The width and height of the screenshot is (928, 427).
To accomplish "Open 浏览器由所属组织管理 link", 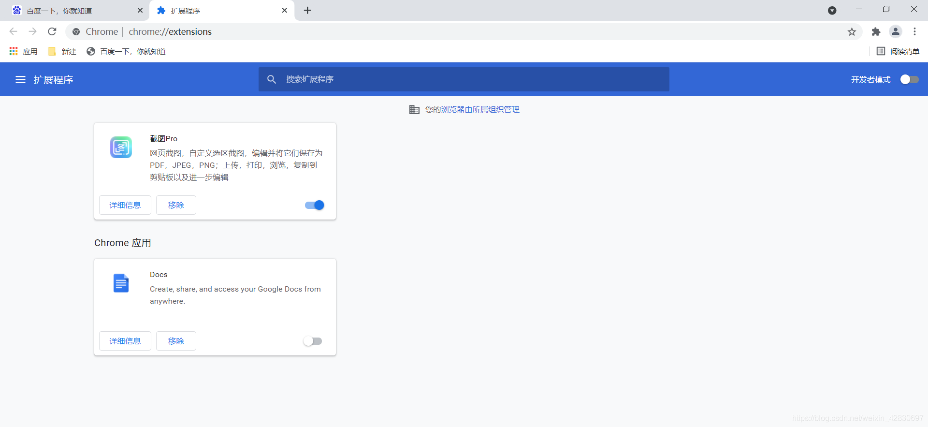I will pyautogui.click(x=480, y=110).
